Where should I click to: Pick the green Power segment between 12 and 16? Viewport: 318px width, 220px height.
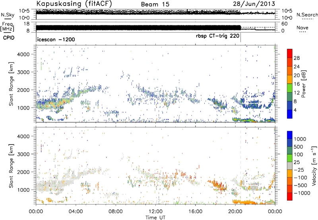(290, 88)
